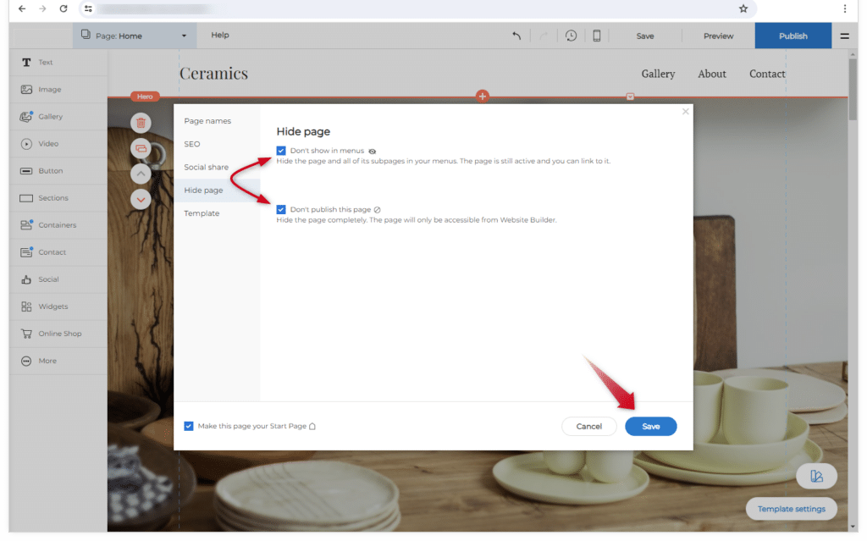Uncheck Don't show in menus

pyautogui.click(x=281, y=151)
